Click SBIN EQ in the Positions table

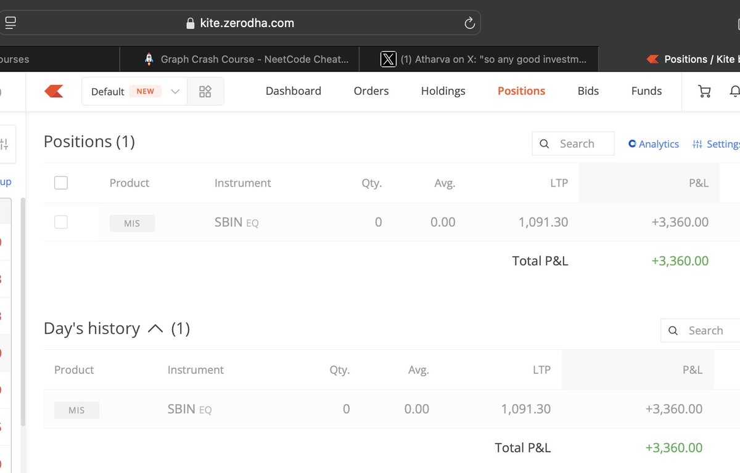[237, 222]
